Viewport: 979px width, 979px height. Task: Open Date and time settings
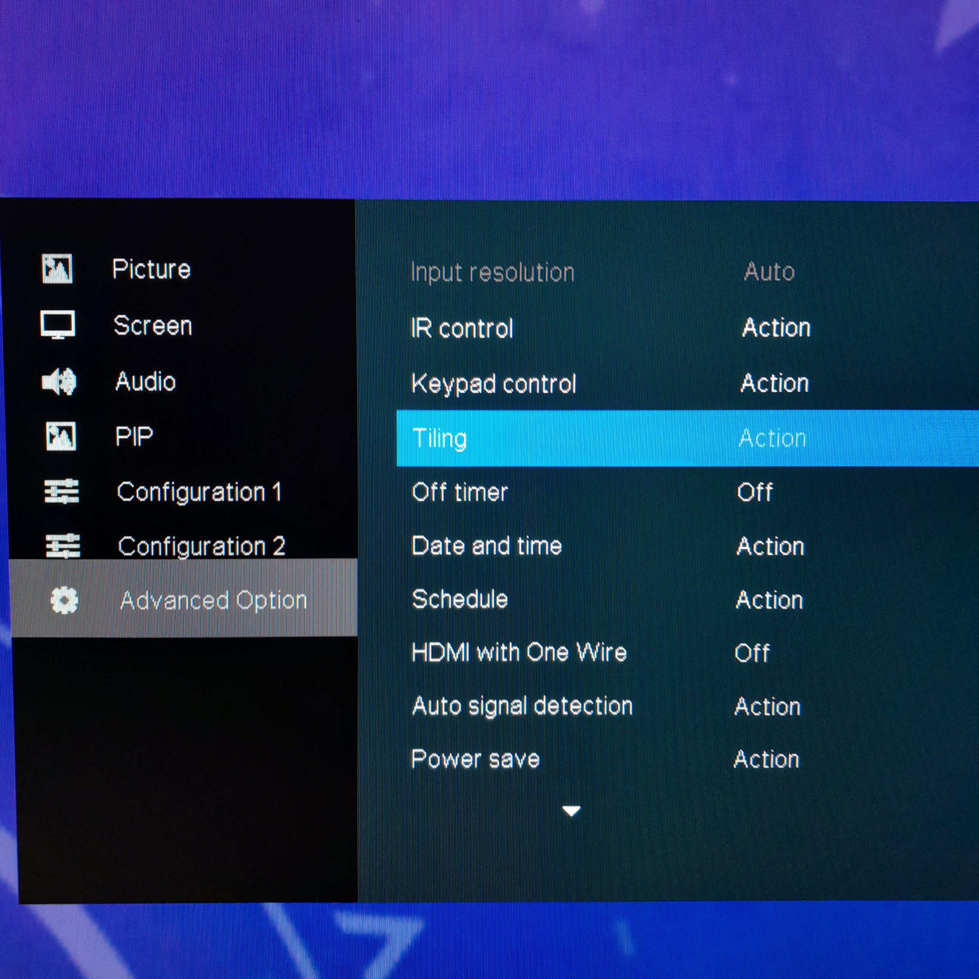[486, 546]
